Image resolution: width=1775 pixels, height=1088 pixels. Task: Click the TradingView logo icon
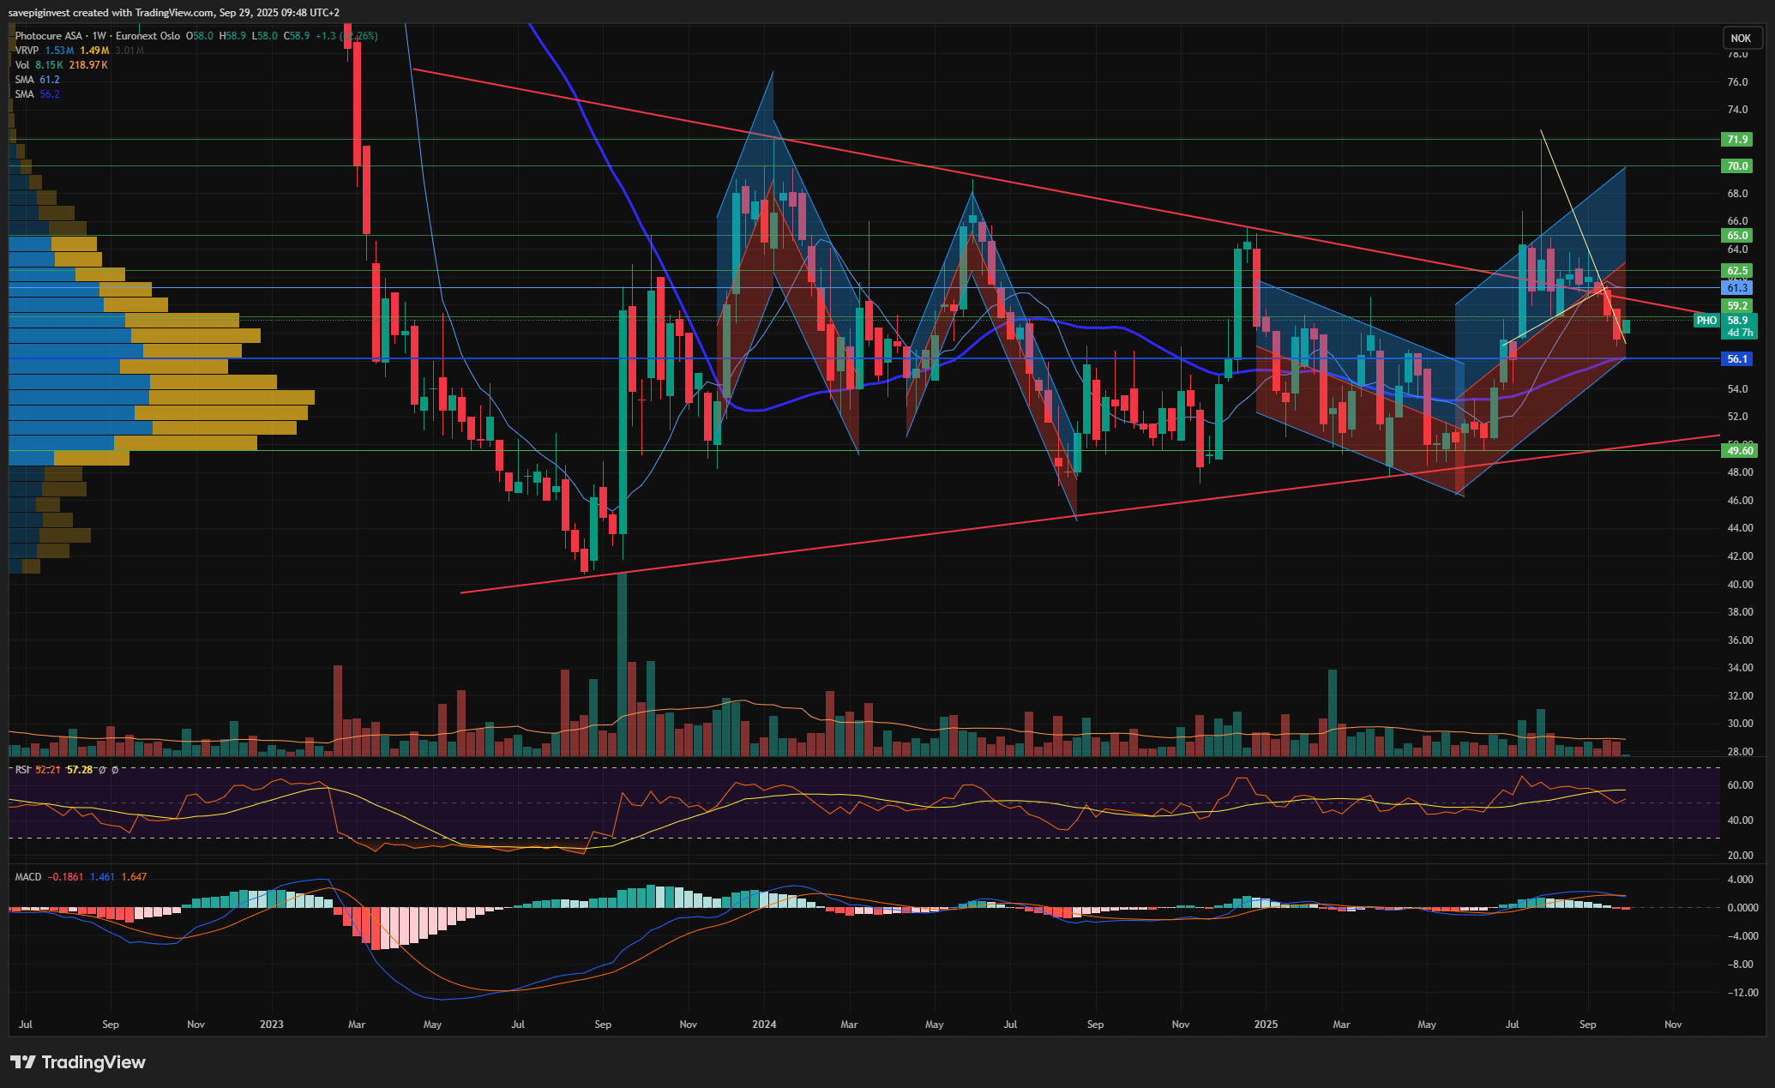(x=23, y=1062)
